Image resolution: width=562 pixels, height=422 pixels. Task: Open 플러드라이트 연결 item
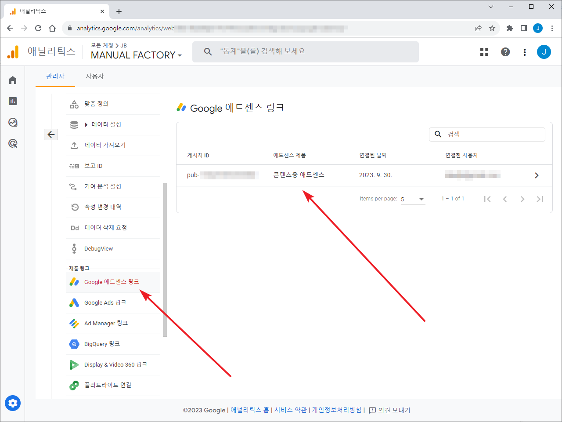(113, 385)
